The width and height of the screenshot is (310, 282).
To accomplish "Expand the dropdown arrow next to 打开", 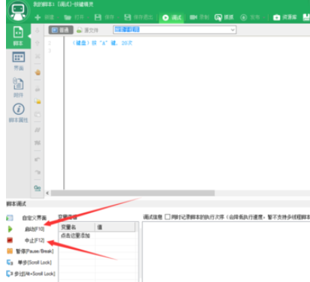I will 88,17.
